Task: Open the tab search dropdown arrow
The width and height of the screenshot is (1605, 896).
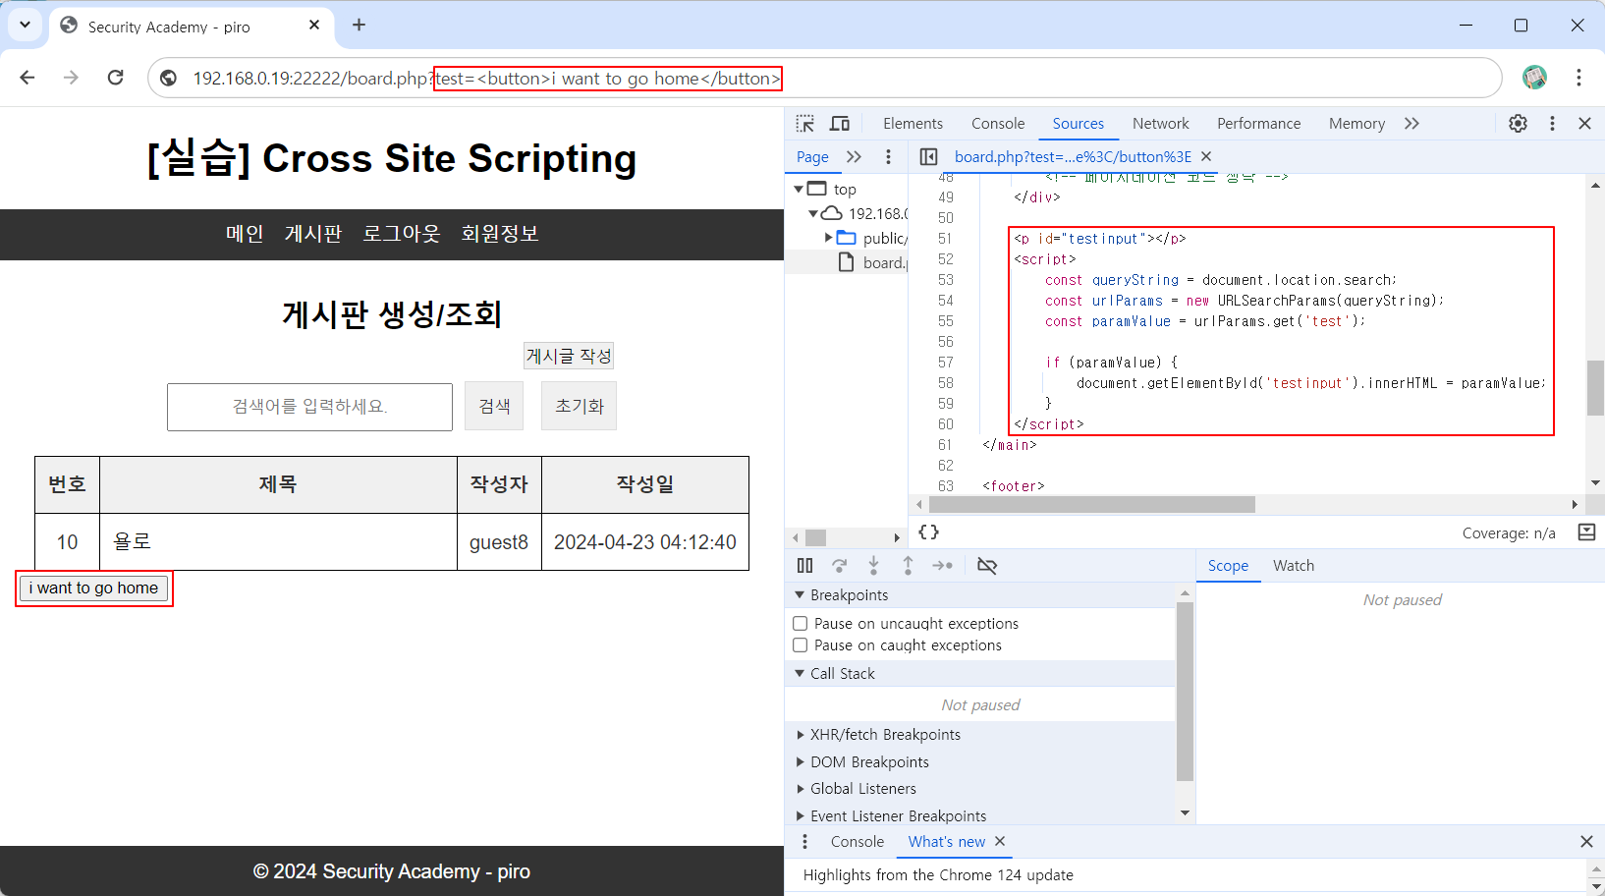Action: (26, 26)
